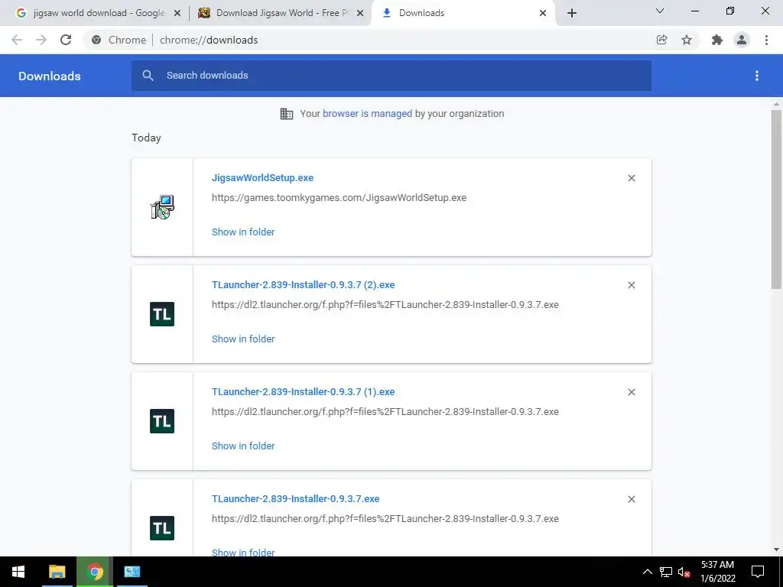This screenshot has width=783, height=587.
Task: Click the TL icon of TLauncher (2).exe
Action: [162, 314]
